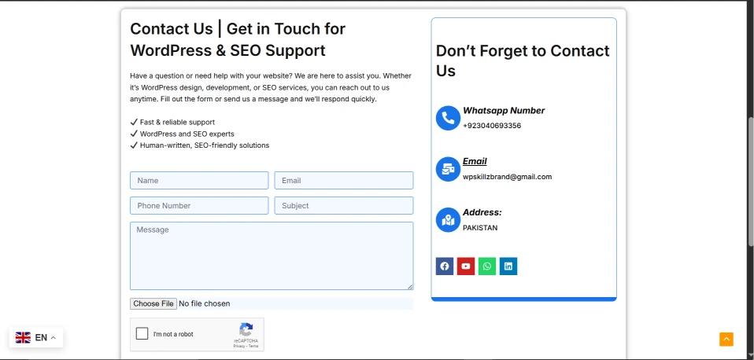The height and width of the screenshot is (360, 754).
Task: Click inside the Message text area
Action: coord(272,255)
